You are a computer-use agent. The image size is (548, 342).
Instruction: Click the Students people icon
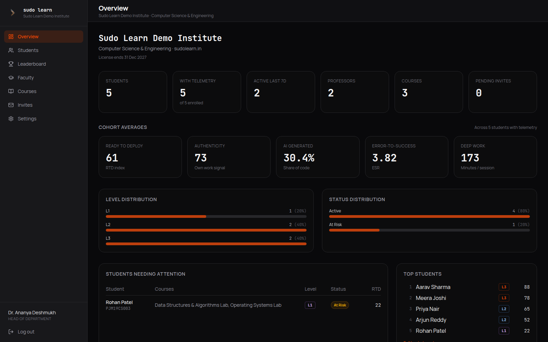[x=11, y=50]
